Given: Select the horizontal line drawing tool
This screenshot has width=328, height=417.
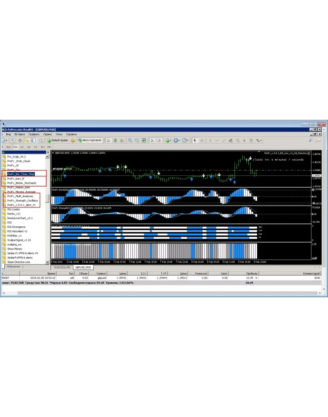Looking at the screenshot, I should coord(217,140).
